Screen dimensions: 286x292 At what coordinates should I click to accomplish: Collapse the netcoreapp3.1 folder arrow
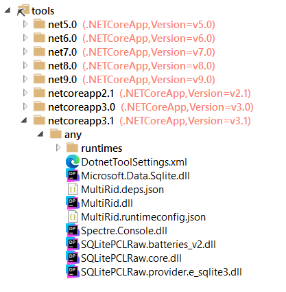[x=24, y=120]
